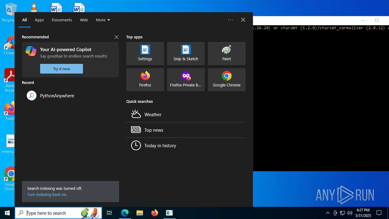Select VLC media player desktop icon
Screen dimensions: 389x219
pos(34,7)
